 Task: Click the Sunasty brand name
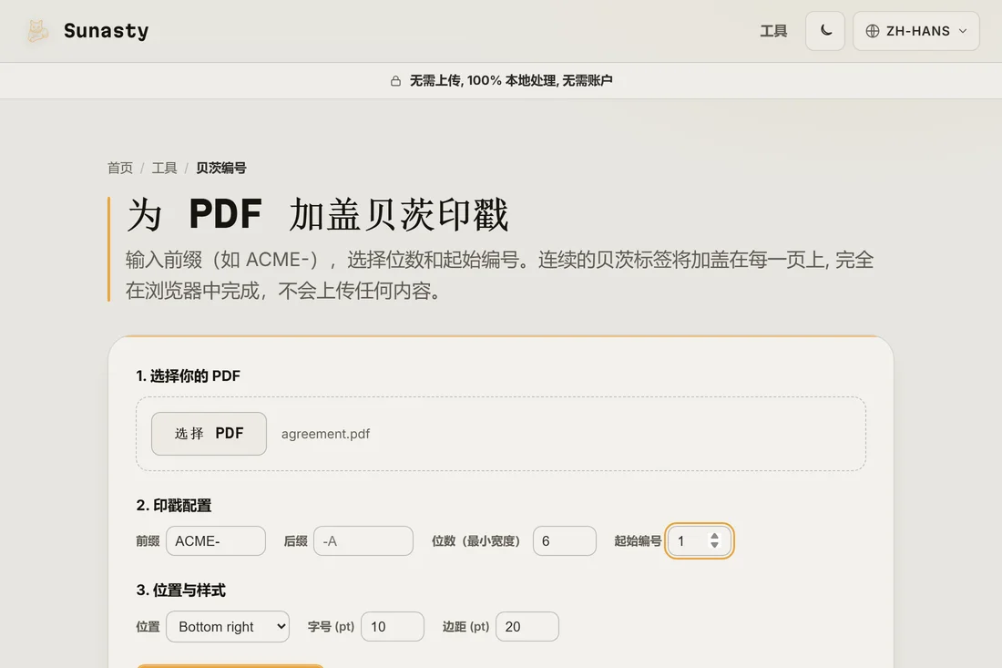coord(106,31)
